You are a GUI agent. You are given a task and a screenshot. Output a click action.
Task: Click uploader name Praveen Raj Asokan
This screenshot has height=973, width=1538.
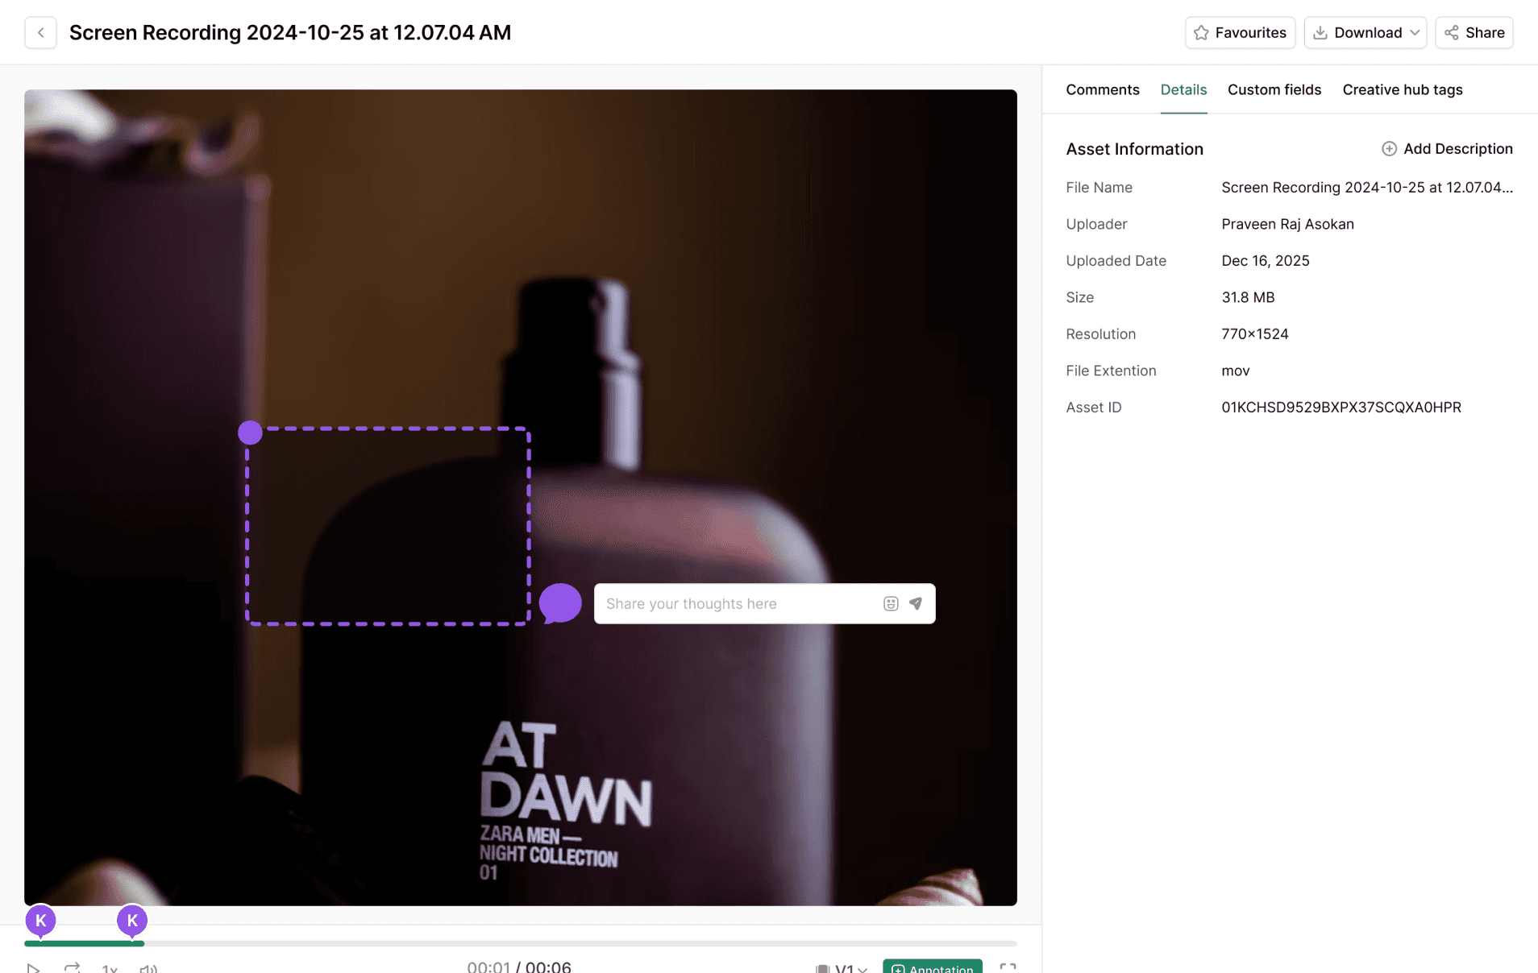coord(1287,224)
